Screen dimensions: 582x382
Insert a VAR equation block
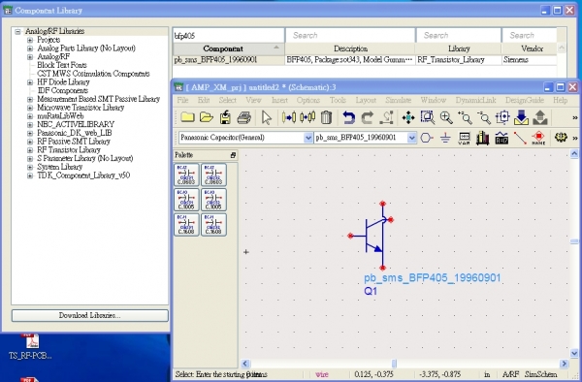[464, 139]
